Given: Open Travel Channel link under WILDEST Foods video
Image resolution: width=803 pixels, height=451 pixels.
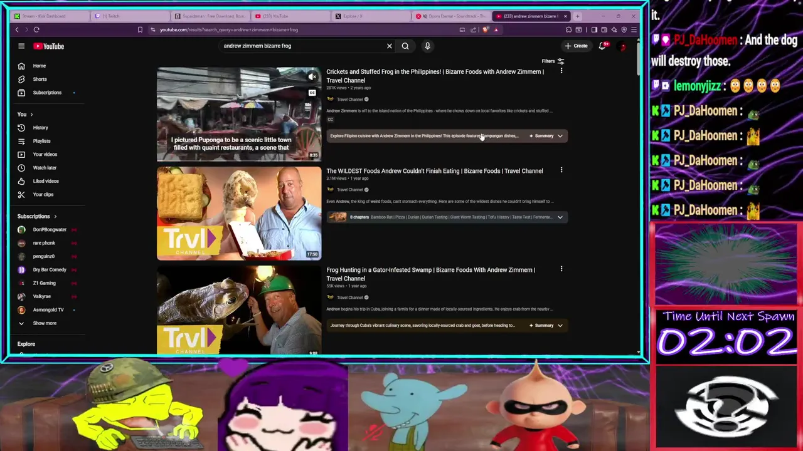Looking at the screenshot, I should [349, 190].
